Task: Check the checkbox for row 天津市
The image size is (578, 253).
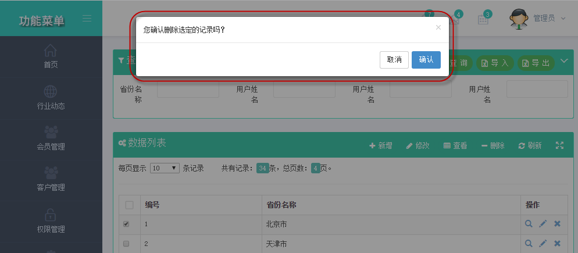Action: coord(126,244)
